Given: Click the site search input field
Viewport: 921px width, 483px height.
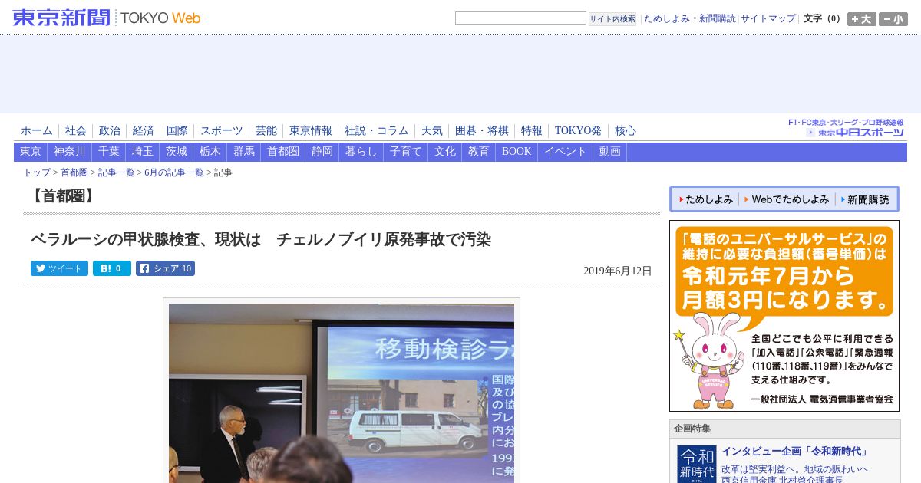Looking at the screenshot, I should tap(520, 18).
